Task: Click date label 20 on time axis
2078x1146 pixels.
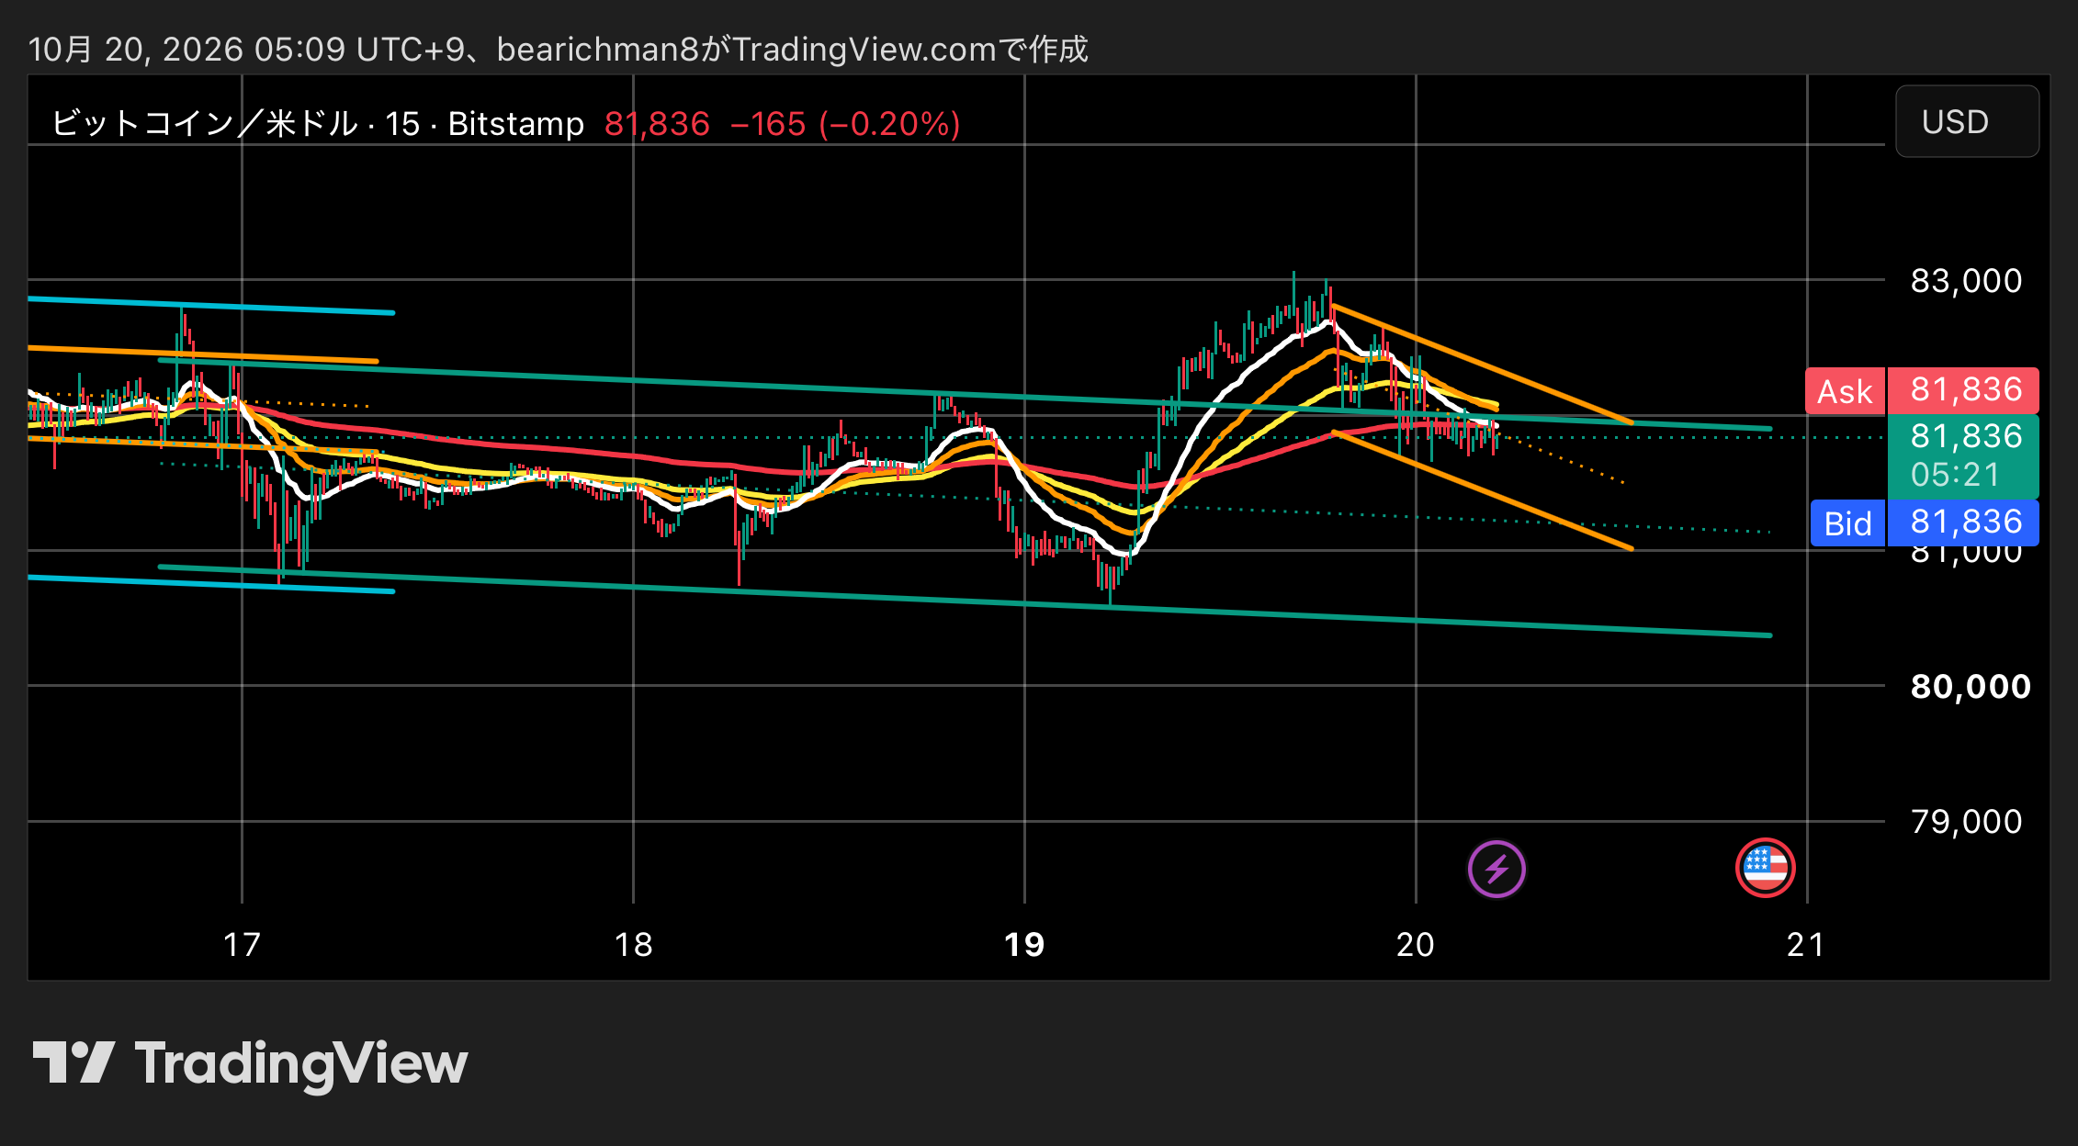Action: coord(1415,945)
